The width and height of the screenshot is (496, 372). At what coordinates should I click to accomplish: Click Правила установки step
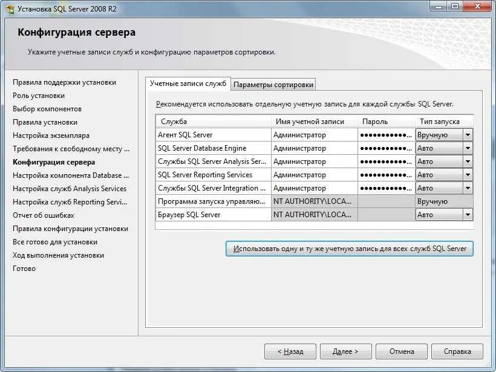[45, 122]
